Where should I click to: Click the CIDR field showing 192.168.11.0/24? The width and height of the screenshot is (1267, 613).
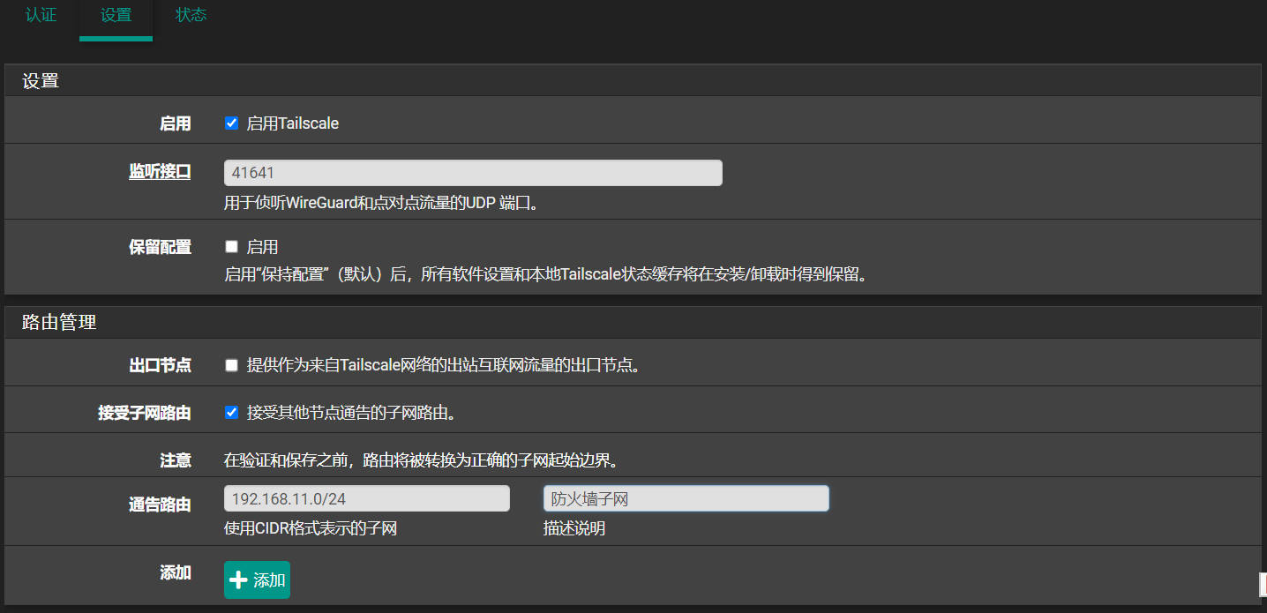tap(367, 499)
